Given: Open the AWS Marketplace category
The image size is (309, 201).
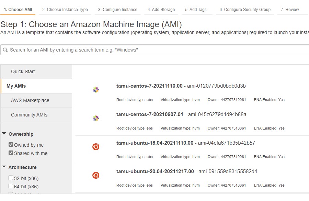Looking at the screenshot, I should (x=30, y=100).
